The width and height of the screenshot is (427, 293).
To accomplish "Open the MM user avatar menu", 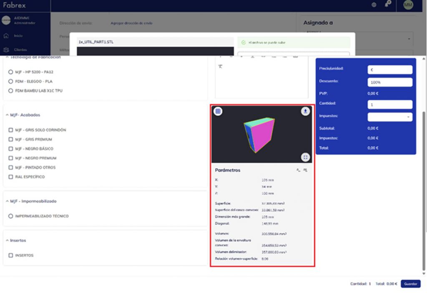I will click(x=408, y=5).
